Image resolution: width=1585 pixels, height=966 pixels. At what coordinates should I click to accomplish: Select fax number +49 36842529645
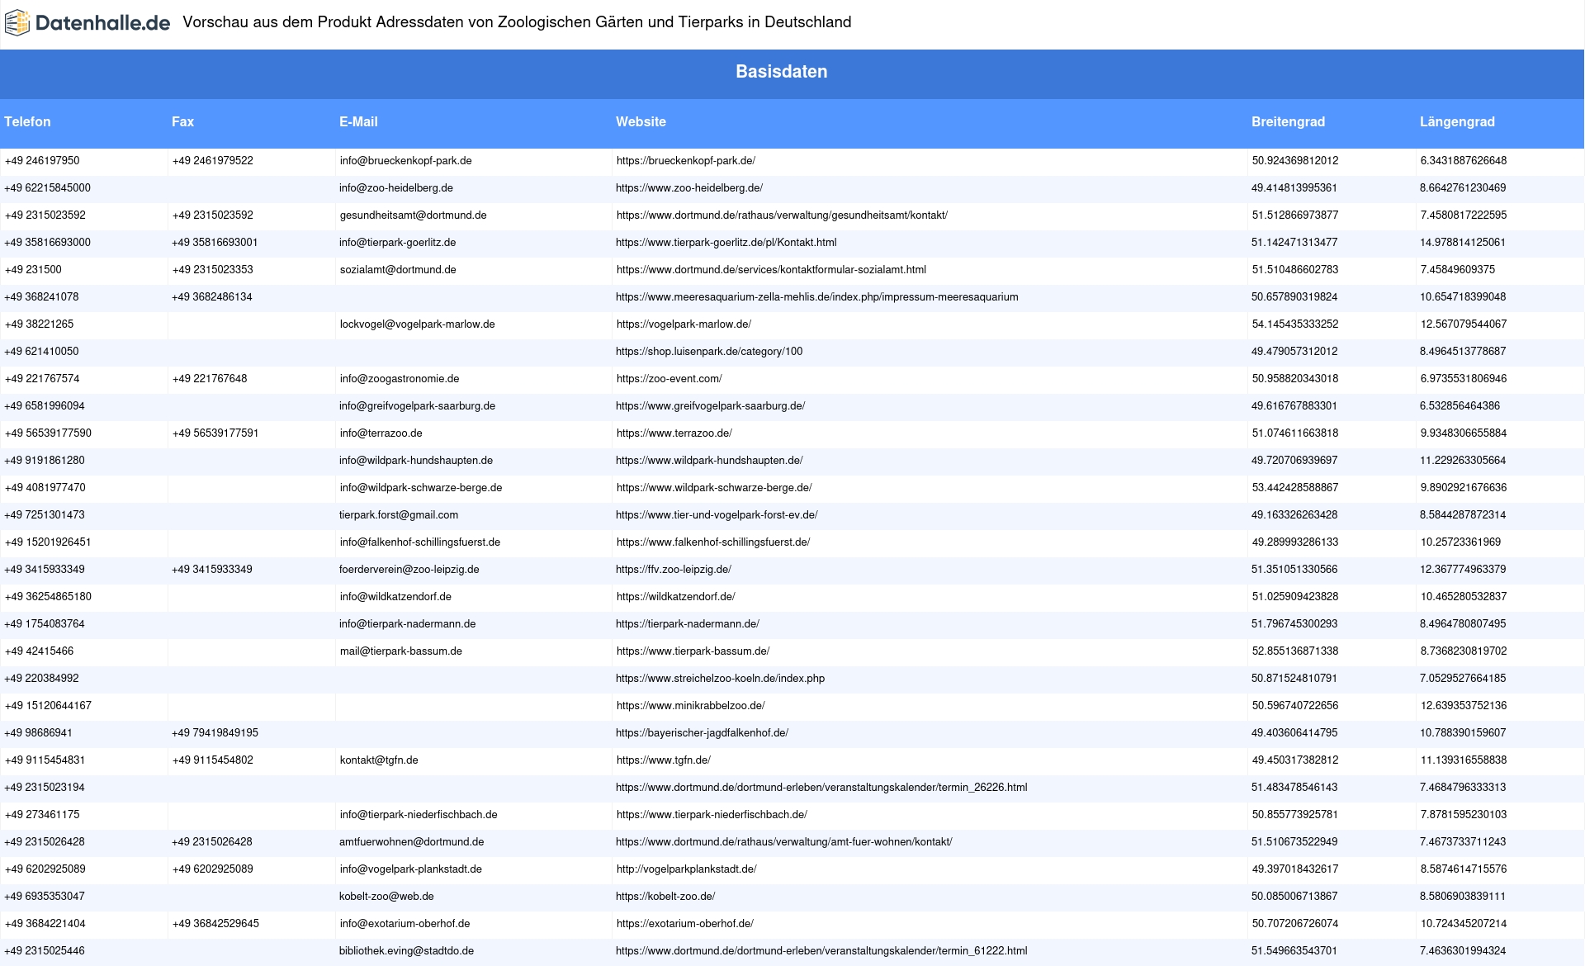click(x=215, y=924)
